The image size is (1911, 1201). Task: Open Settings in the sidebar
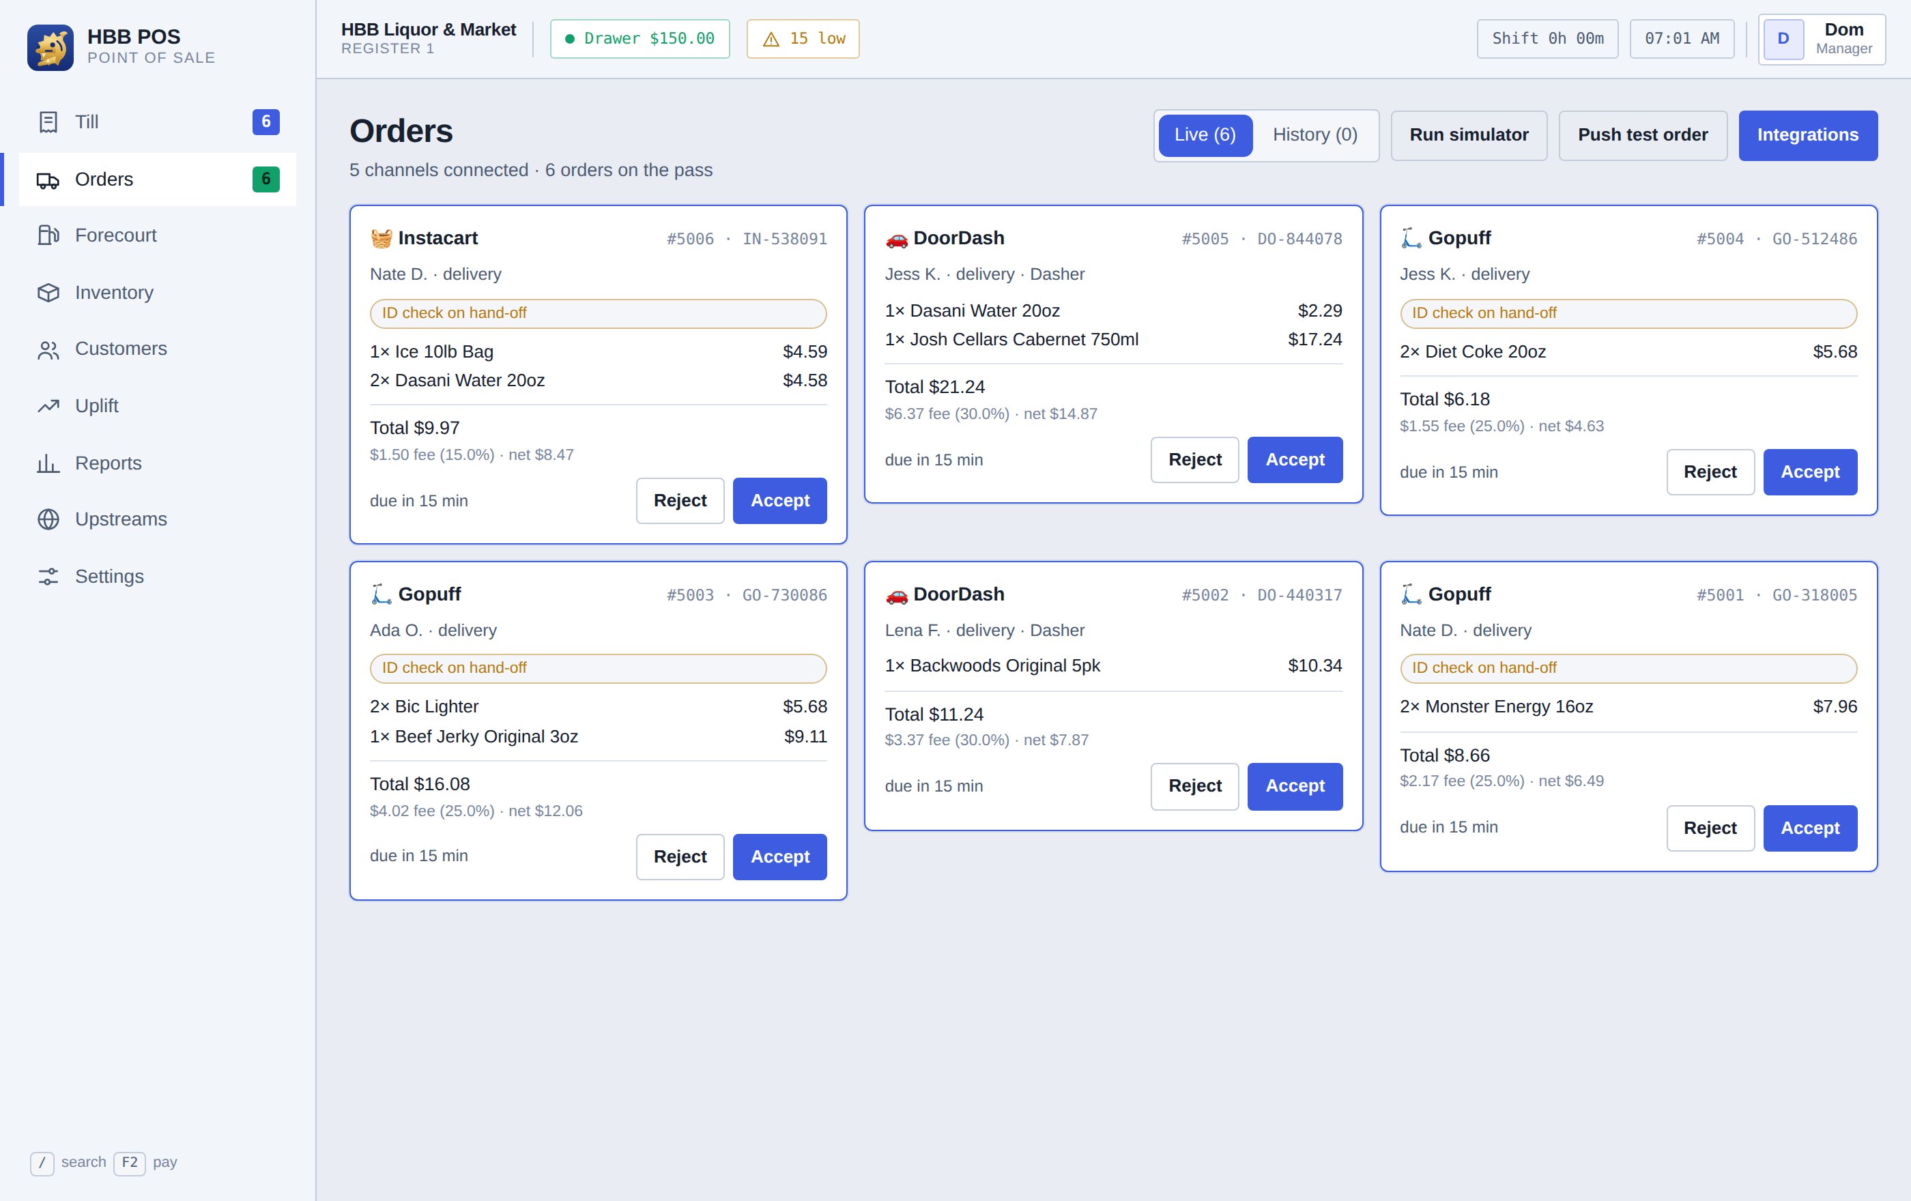click(x=157, y=577)
